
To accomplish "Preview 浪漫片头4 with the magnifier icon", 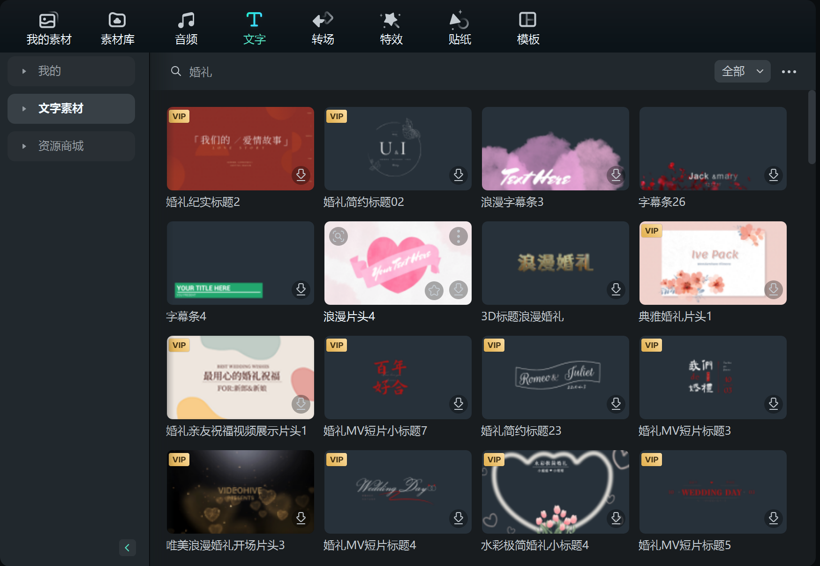I will point(339,236).
